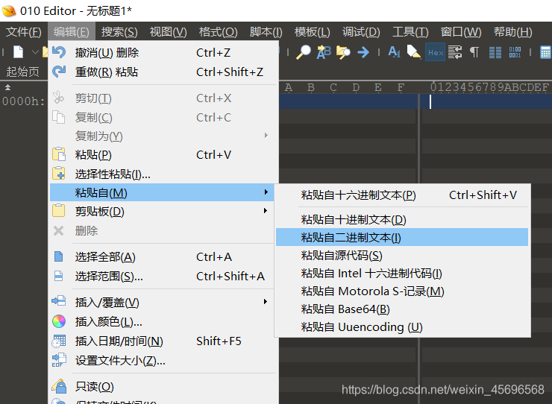552x404 pixels.
Task: Choose 选择范围(S)...
Action: click(163, 277)
